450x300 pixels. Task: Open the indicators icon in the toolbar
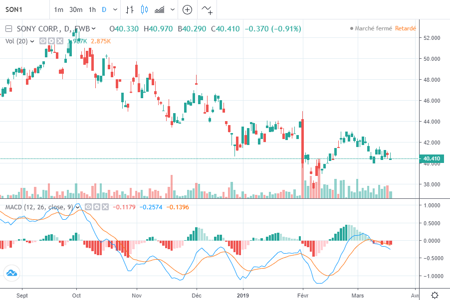coord(207,9)
